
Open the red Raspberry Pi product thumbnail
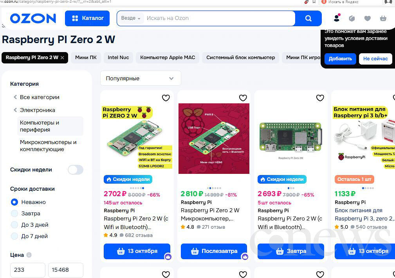(214, 139)
